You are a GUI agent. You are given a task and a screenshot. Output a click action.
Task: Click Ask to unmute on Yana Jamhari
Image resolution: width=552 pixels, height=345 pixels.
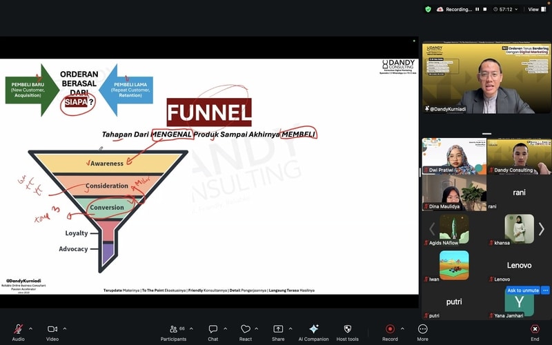coord(523,290)
